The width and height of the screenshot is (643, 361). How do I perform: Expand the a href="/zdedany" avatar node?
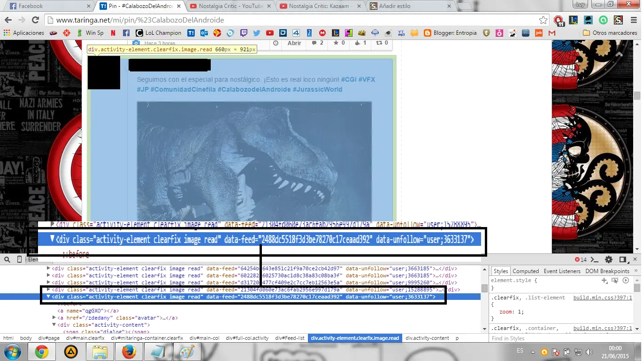(x=54, y=318)
